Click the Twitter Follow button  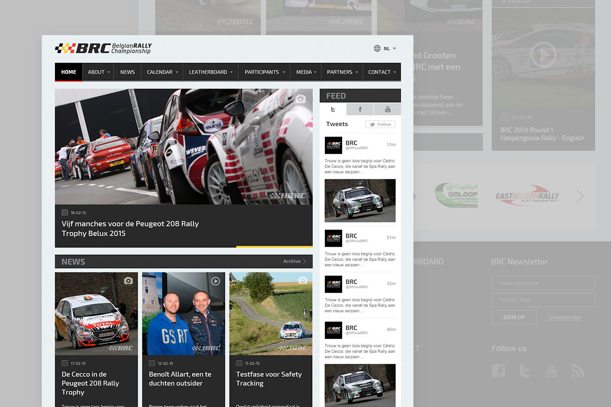[380, 124]
